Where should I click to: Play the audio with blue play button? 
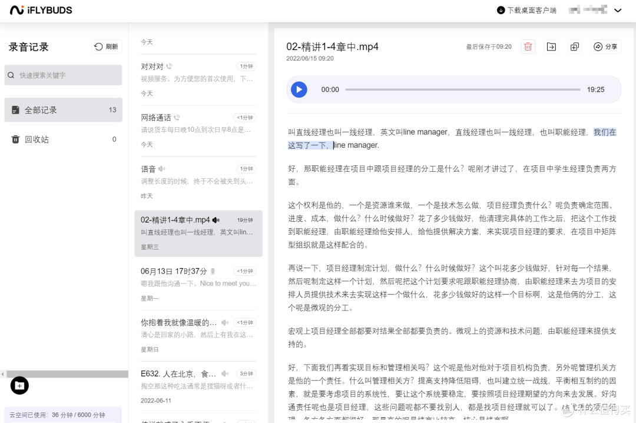point(299,89)
